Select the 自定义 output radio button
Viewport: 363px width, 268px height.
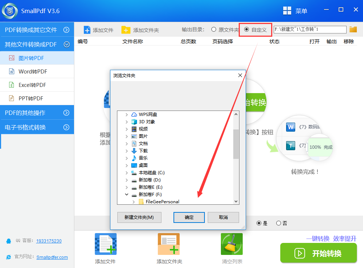coord(246,29)
